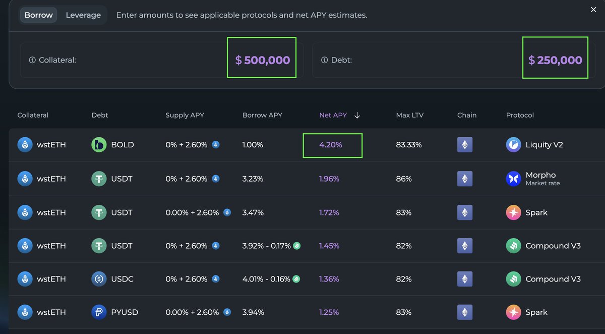Click Lido reward icon in Spark USDT row
This screenshot has width=605, height=334.
pyautogui.click(x=227, y=212)
